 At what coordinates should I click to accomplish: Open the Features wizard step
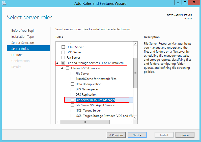(x=17, y=55)
